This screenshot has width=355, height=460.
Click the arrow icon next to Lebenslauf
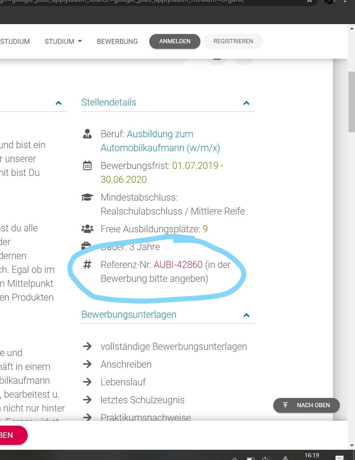(87, 382)
